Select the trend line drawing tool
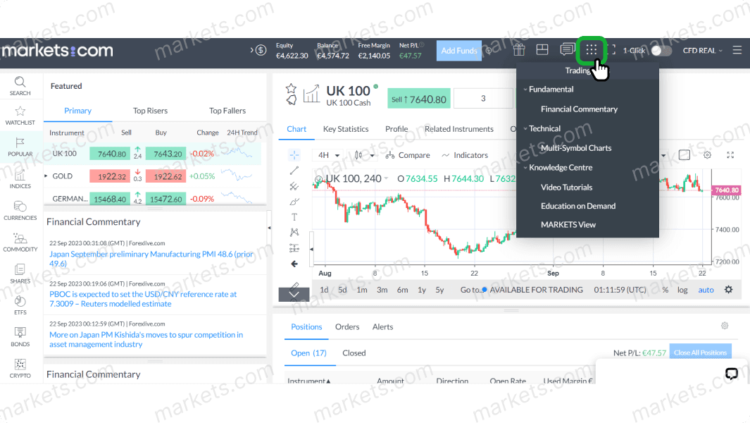Screen dimensions: 750x423 click(x=294, y=171)
